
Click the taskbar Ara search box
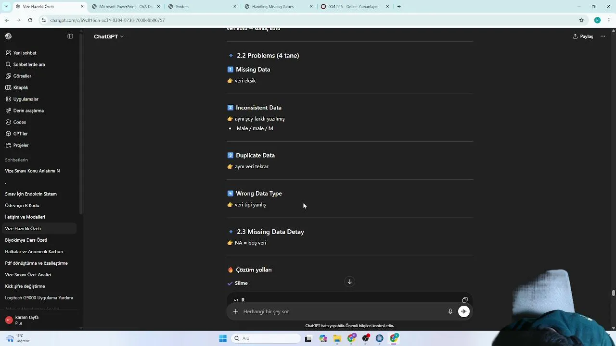pyautogui.click(x=266, y=338)
